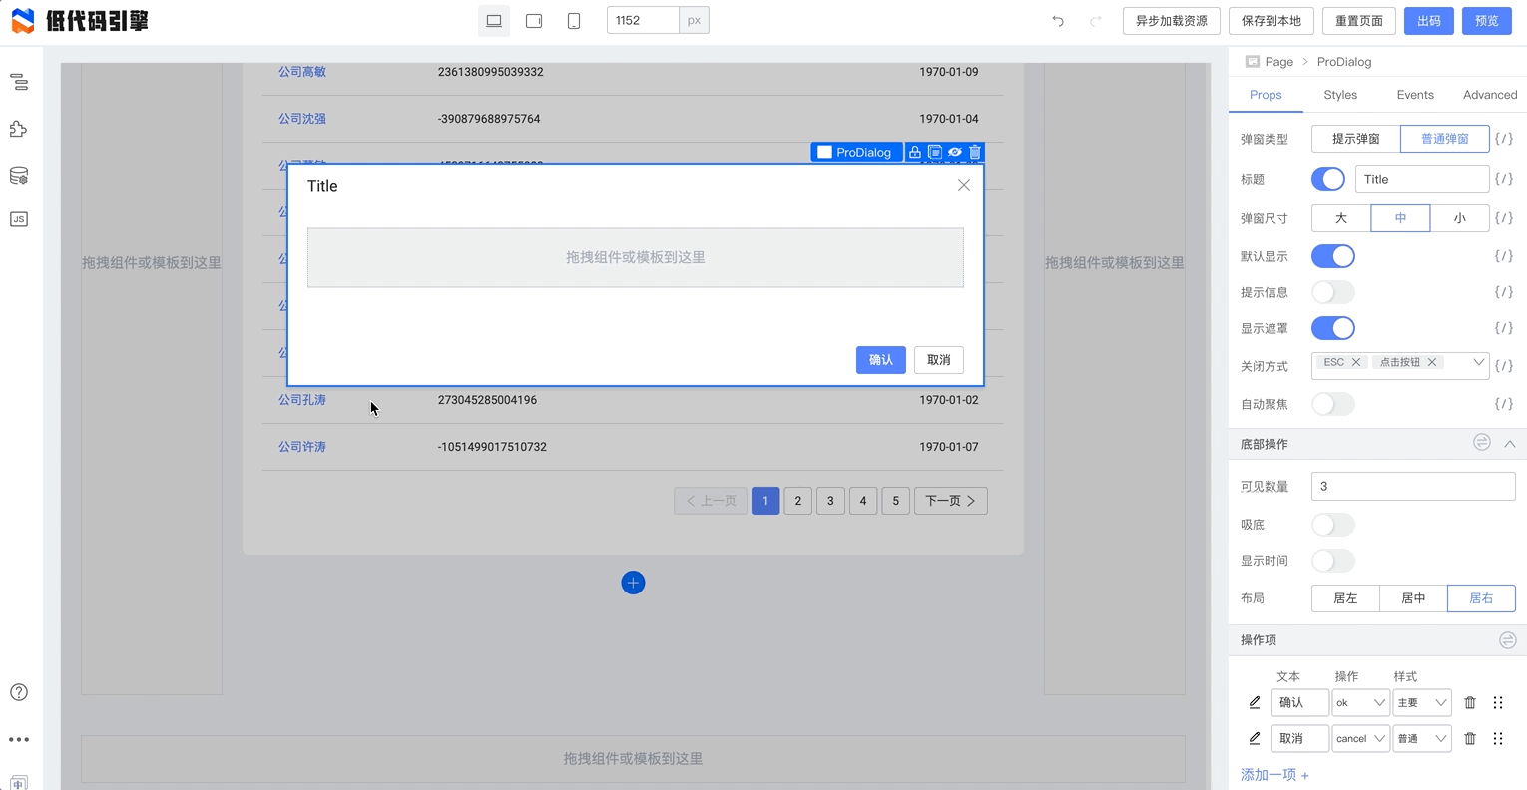Click the 可见数量 input field

coord(1413,486)
